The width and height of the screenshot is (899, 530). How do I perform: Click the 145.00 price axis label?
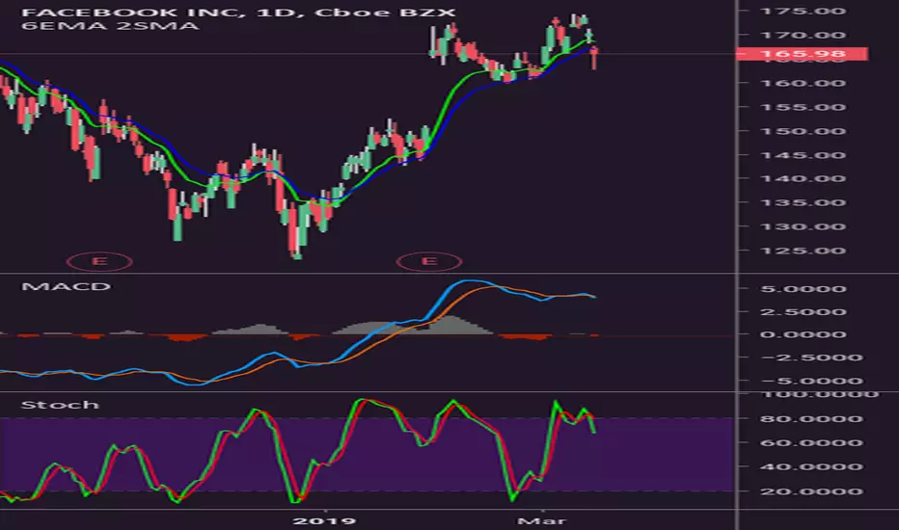[803, 155]
